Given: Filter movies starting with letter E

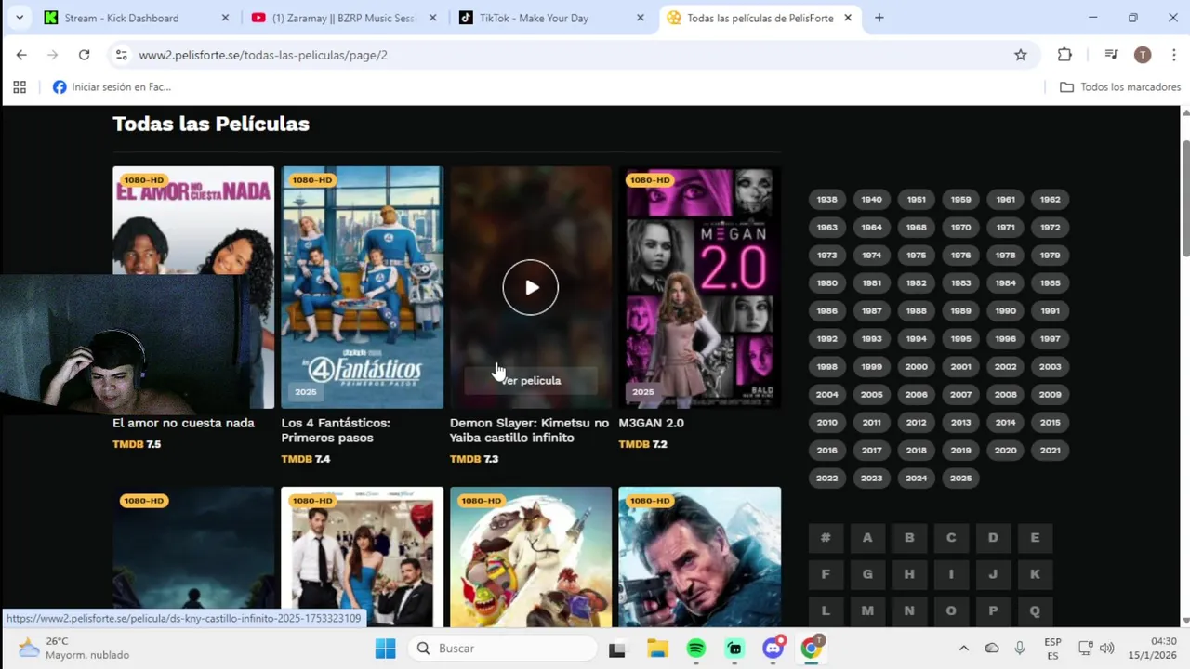Looking at the screenshot, I should pyautogui.click(x=1035, y=537).
